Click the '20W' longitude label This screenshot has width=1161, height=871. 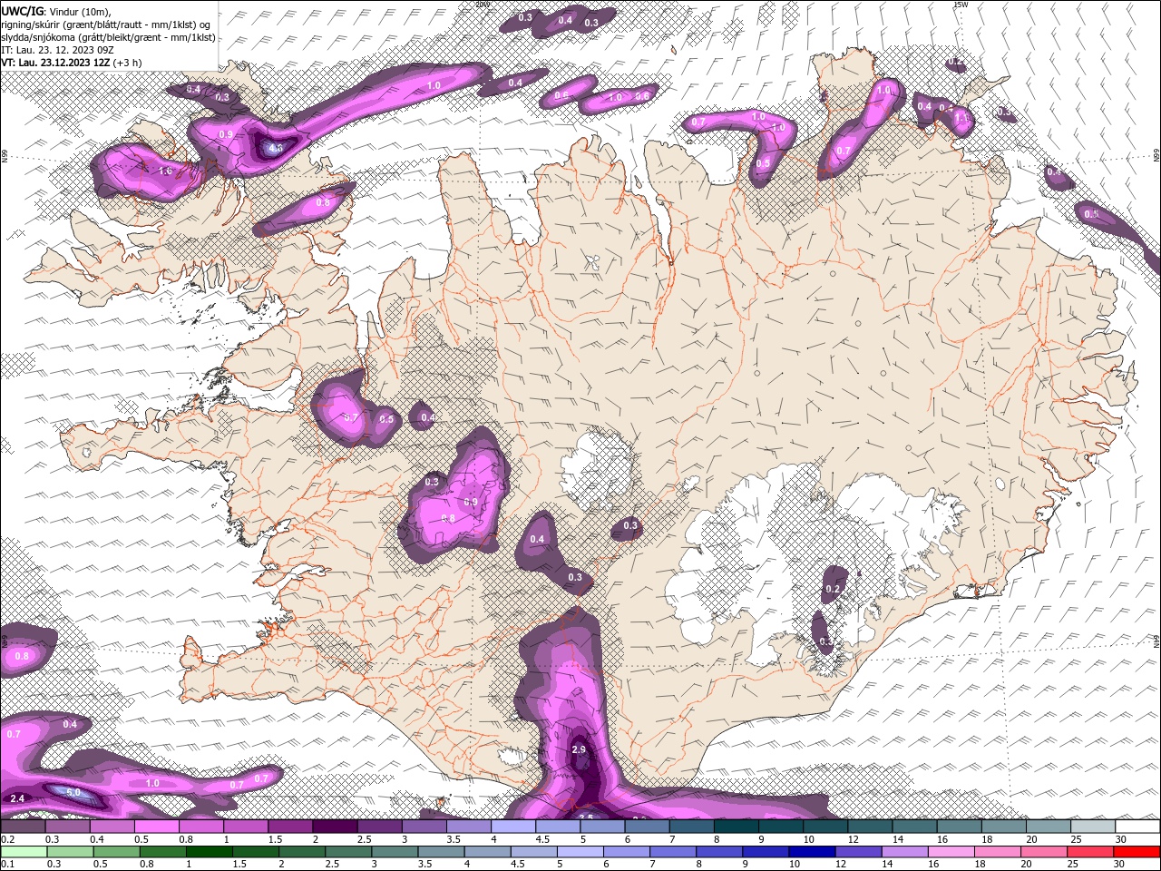[482, 4]
